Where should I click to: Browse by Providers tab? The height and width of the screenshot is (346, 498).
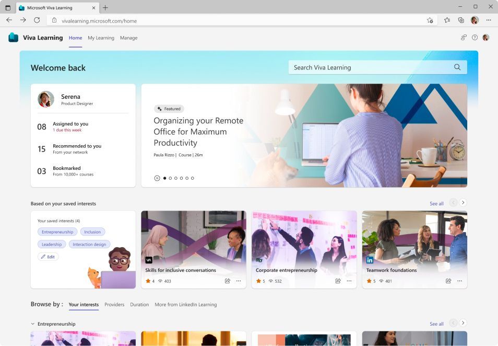click(x=114, y=304)
